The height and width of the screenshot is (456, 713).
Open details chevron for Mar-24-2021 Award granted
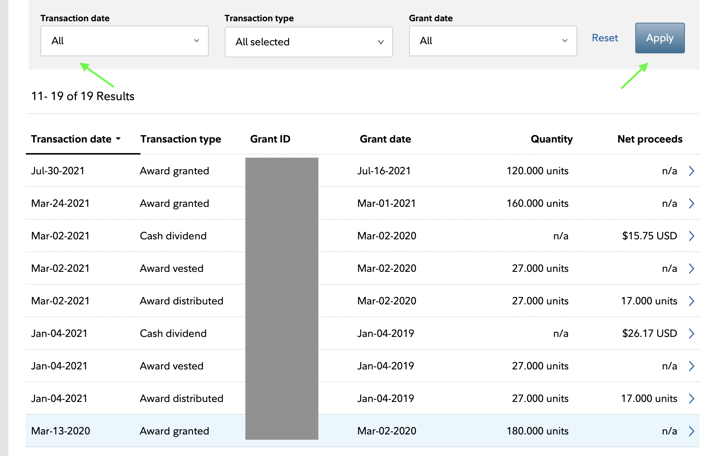[x=691, y=204]
